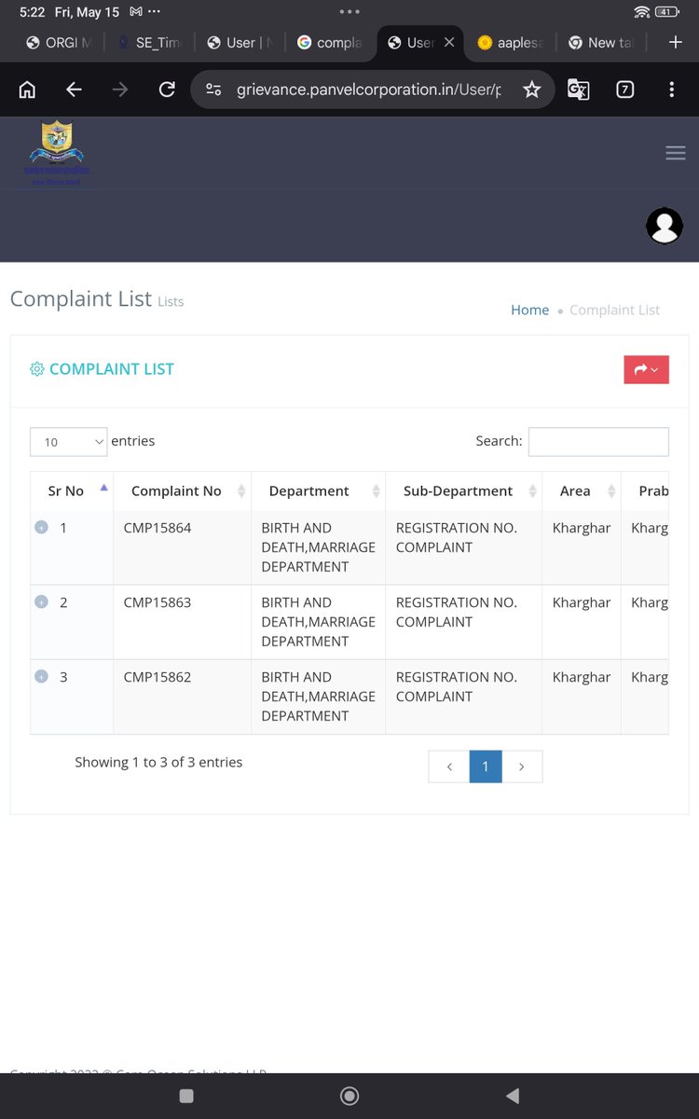Click the Home breadcrumb link
Image resolution: width=699 pixels, height=1119 pixels.
point(529,310)
